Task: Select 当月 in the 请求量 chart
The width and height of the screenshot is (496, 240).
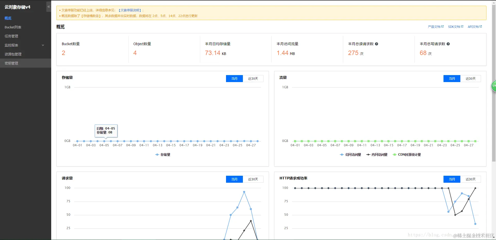Action: pos(234,179)
